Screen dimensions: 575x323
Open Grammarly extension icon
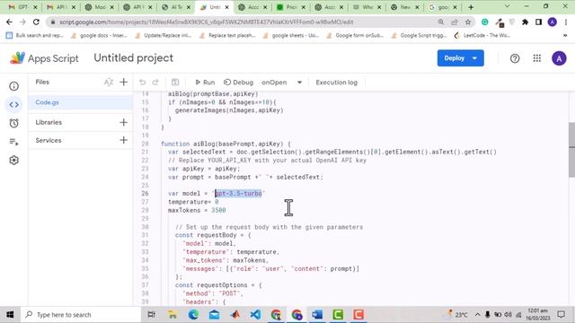click(485, 22)
